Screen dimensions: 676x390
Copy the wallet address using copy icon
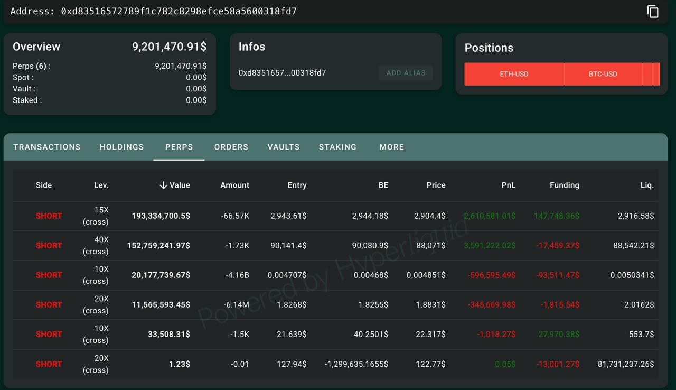coord(653,12)
